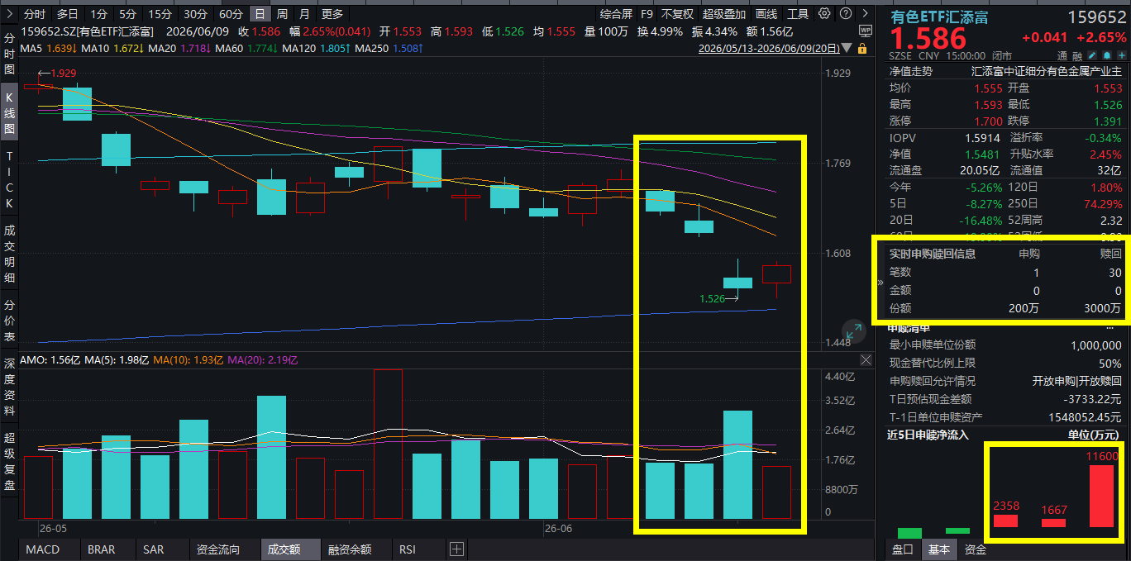The width and height of the screenshot is (1131, 561).
Task: Click the 画线 drawing tools button
Action: [766, 14]
